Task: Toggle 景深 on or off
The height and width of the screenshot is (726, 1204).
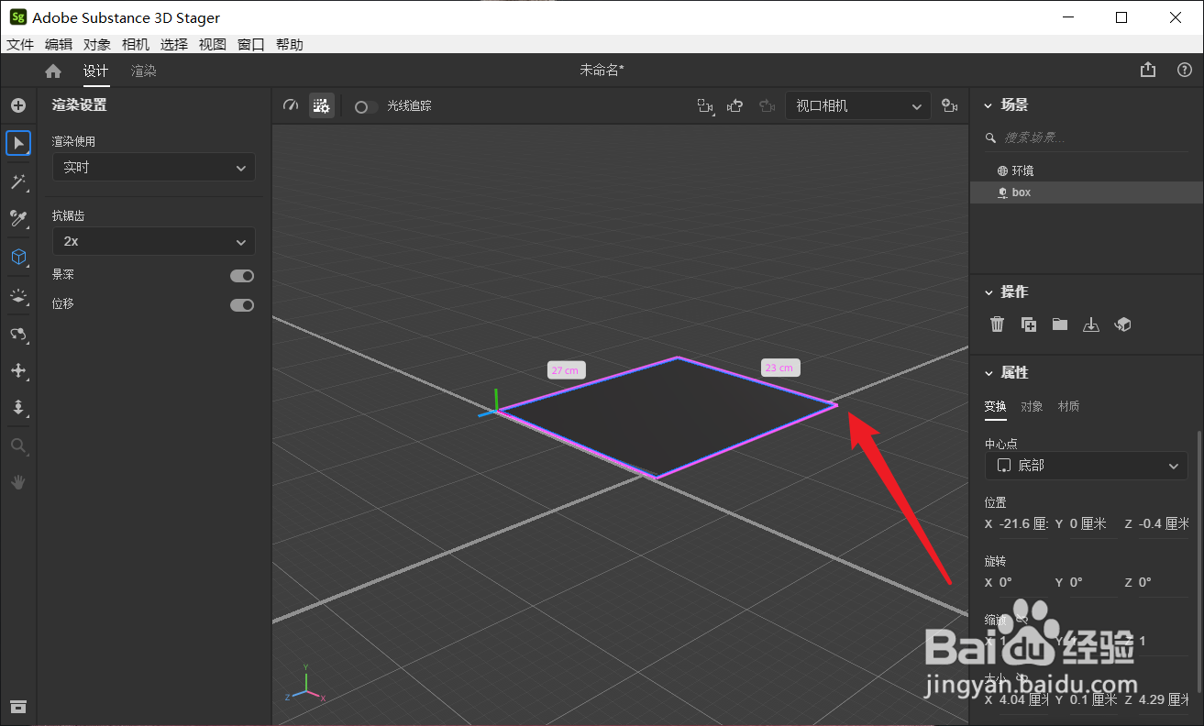Action: pos(241,275)
